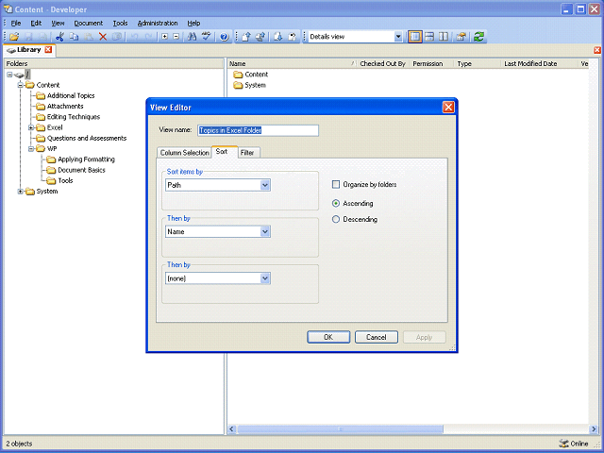
Task: Click the Check Out document icon
Action: (x=277, y=37)
